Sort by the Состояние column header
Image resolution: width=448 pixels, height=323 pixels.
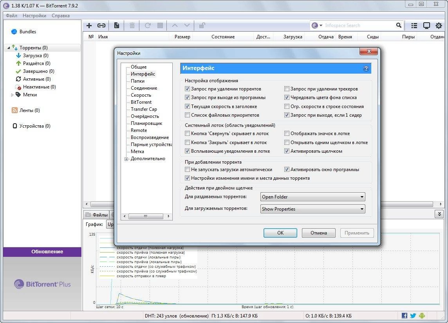(x=223, y=37)
